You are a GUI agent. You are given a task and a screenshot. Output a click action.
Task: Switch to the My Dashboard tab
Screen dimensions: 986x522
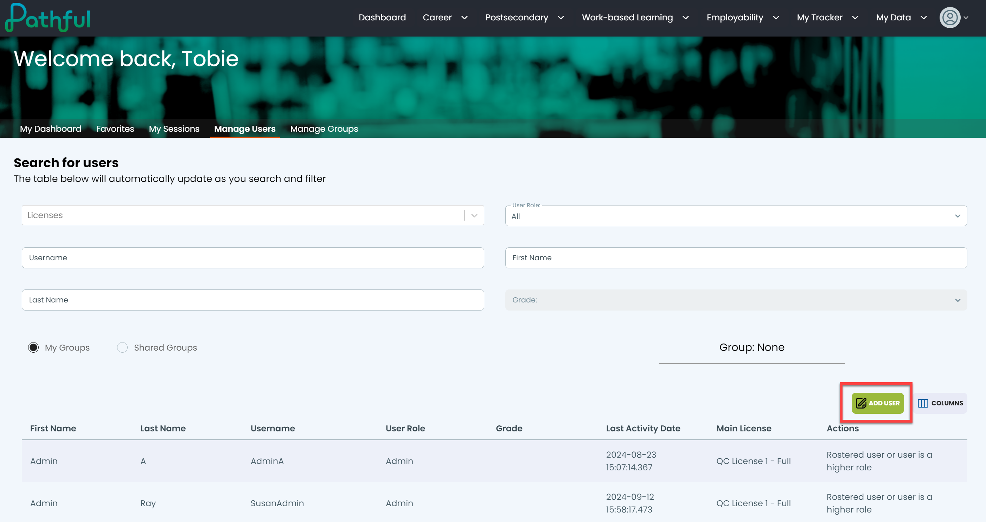click(51, 129)
